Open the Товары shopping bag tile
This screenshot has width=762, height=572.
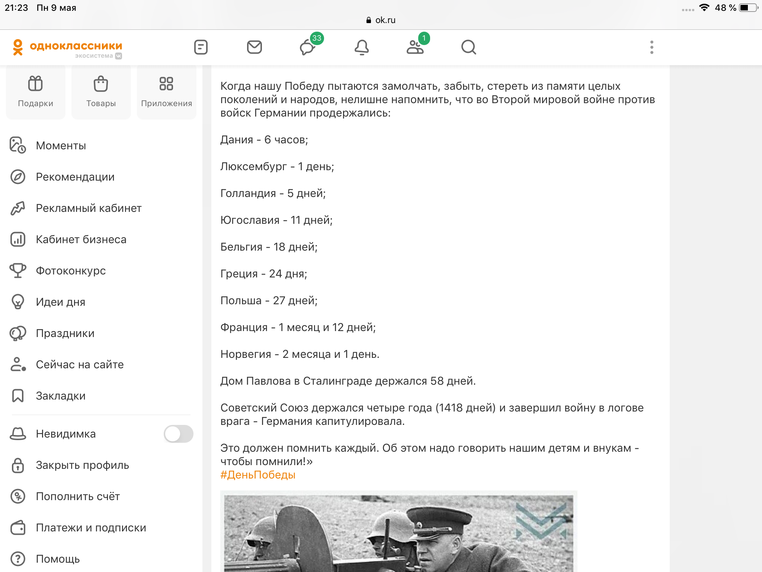click(101, 92)
